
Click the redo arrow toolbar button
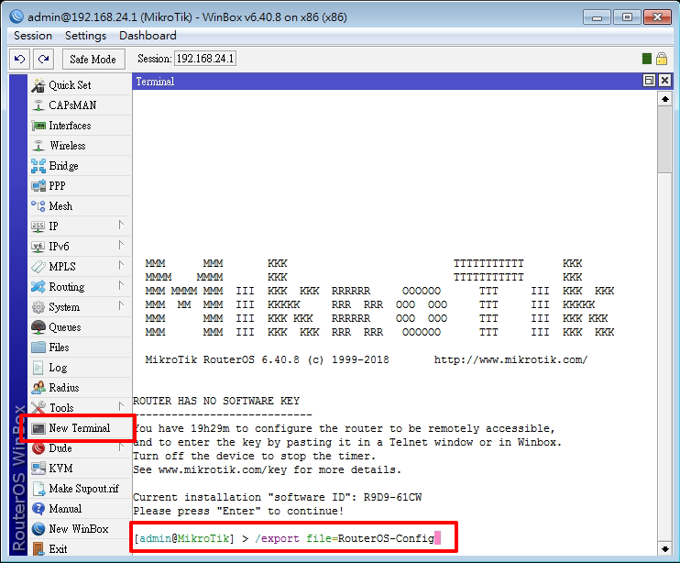43,59
